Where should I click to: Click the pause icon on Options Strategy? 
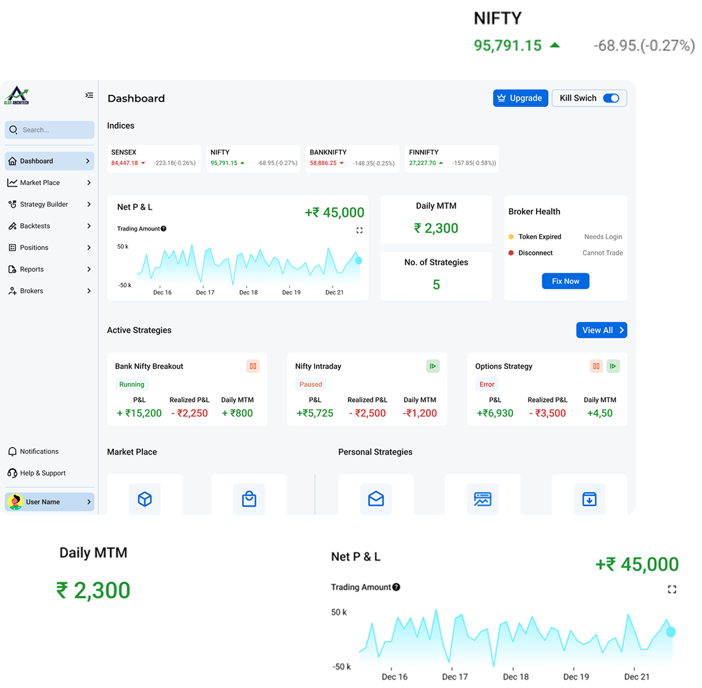pyautogui.click(x=596, y=366)
